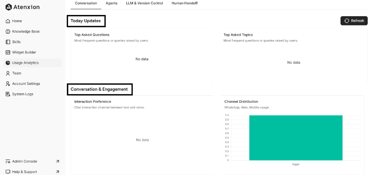Click the circular arrows icon in Refresh
The height and width of the screenshot is (175, 372).
tap(347, 21)
